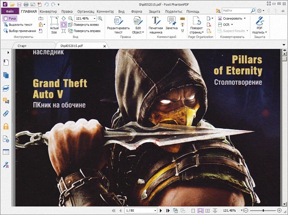Rotate view with Повернуть вправо
The height and width of the screenshot is (215, 288).
84,31
